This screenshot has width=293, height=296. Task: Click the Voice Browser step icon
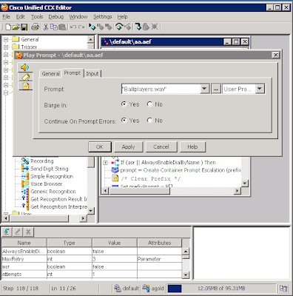coord(25,184)
